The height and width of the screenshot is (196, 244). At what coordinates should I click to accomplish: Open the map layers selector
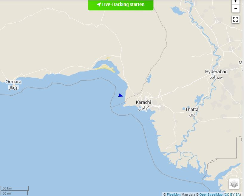[234, 184]
